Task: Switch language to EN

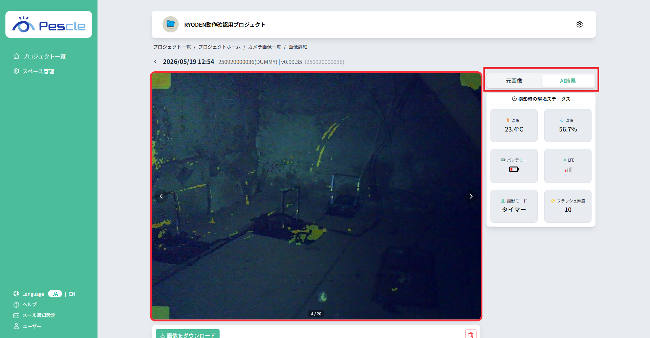Action: pyautogui.click(x=72, y=294)
